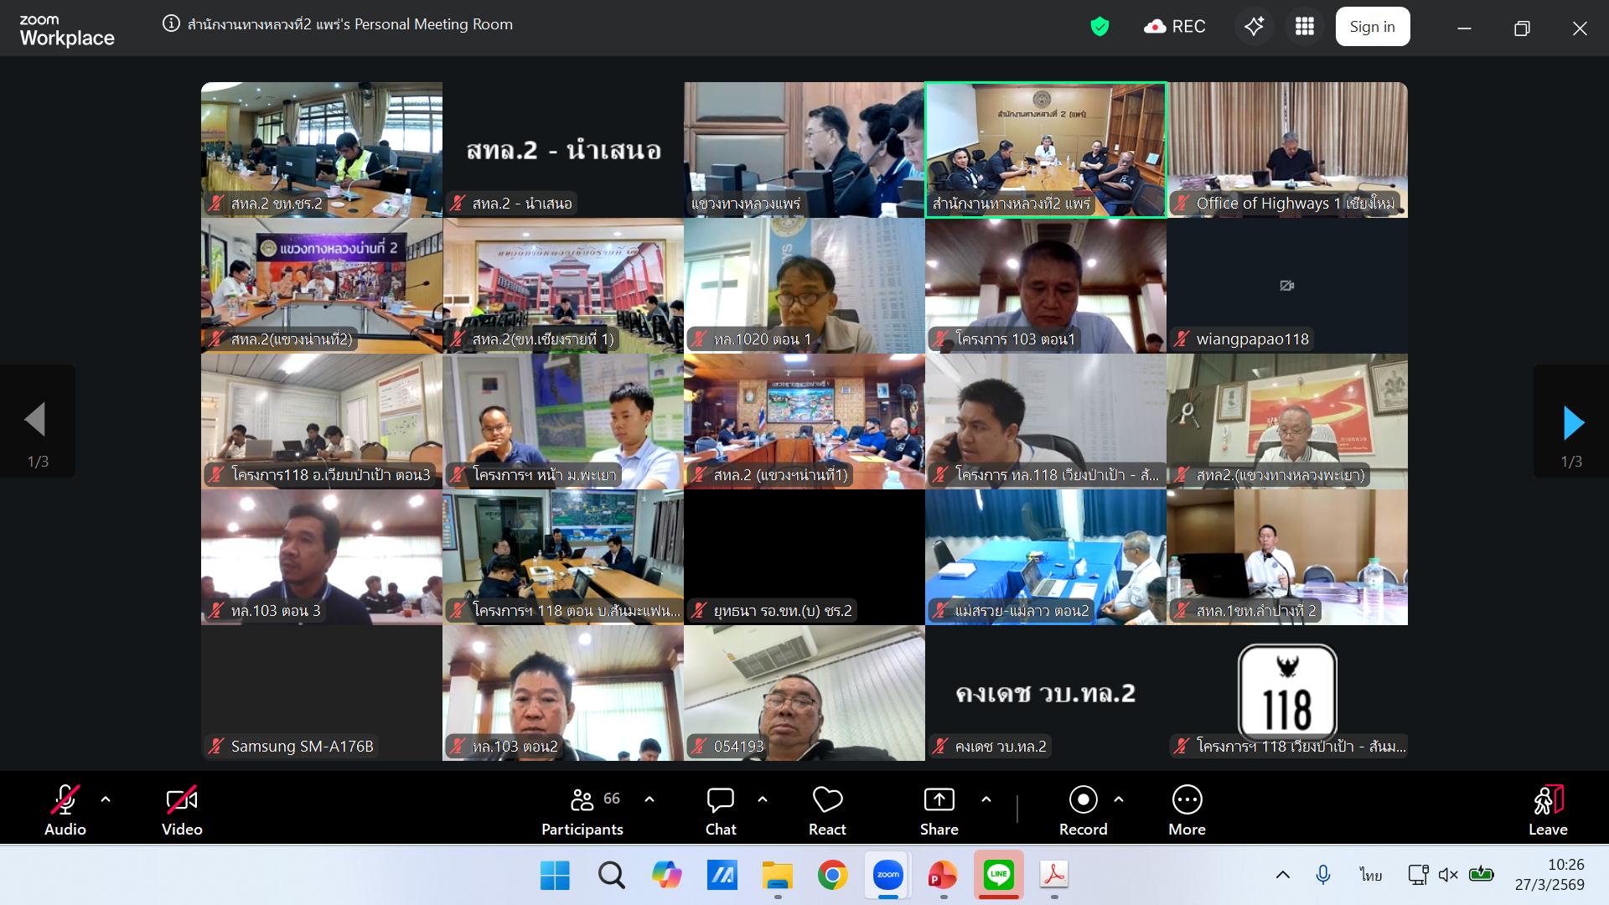Open the Chat panel icon
Screen dimensions: 1609x905
[720, 801]
